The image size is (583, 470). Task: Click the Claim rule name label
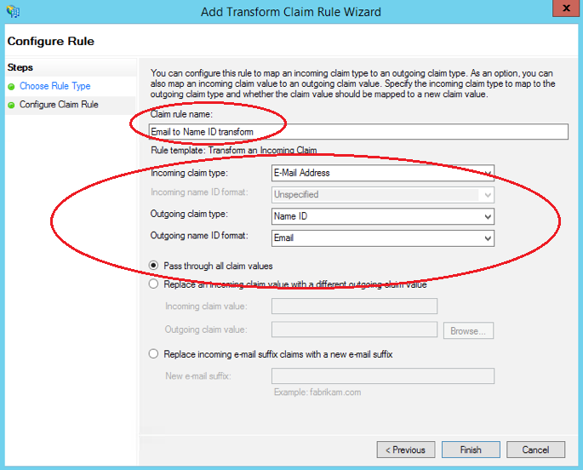coord(181,114)
